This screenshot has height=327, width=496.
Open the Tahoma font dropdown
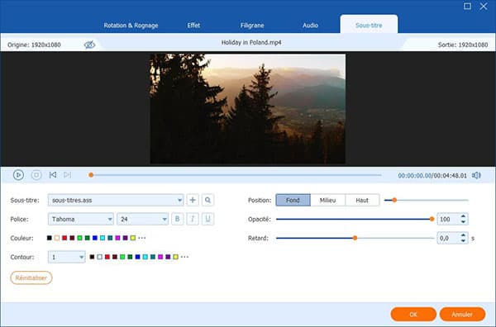81,219
